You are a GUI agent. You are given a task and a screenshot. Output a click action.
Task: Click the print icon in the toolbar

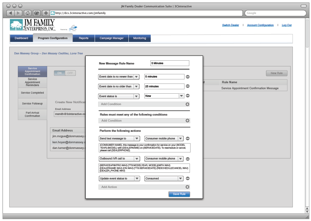(37, 13)
